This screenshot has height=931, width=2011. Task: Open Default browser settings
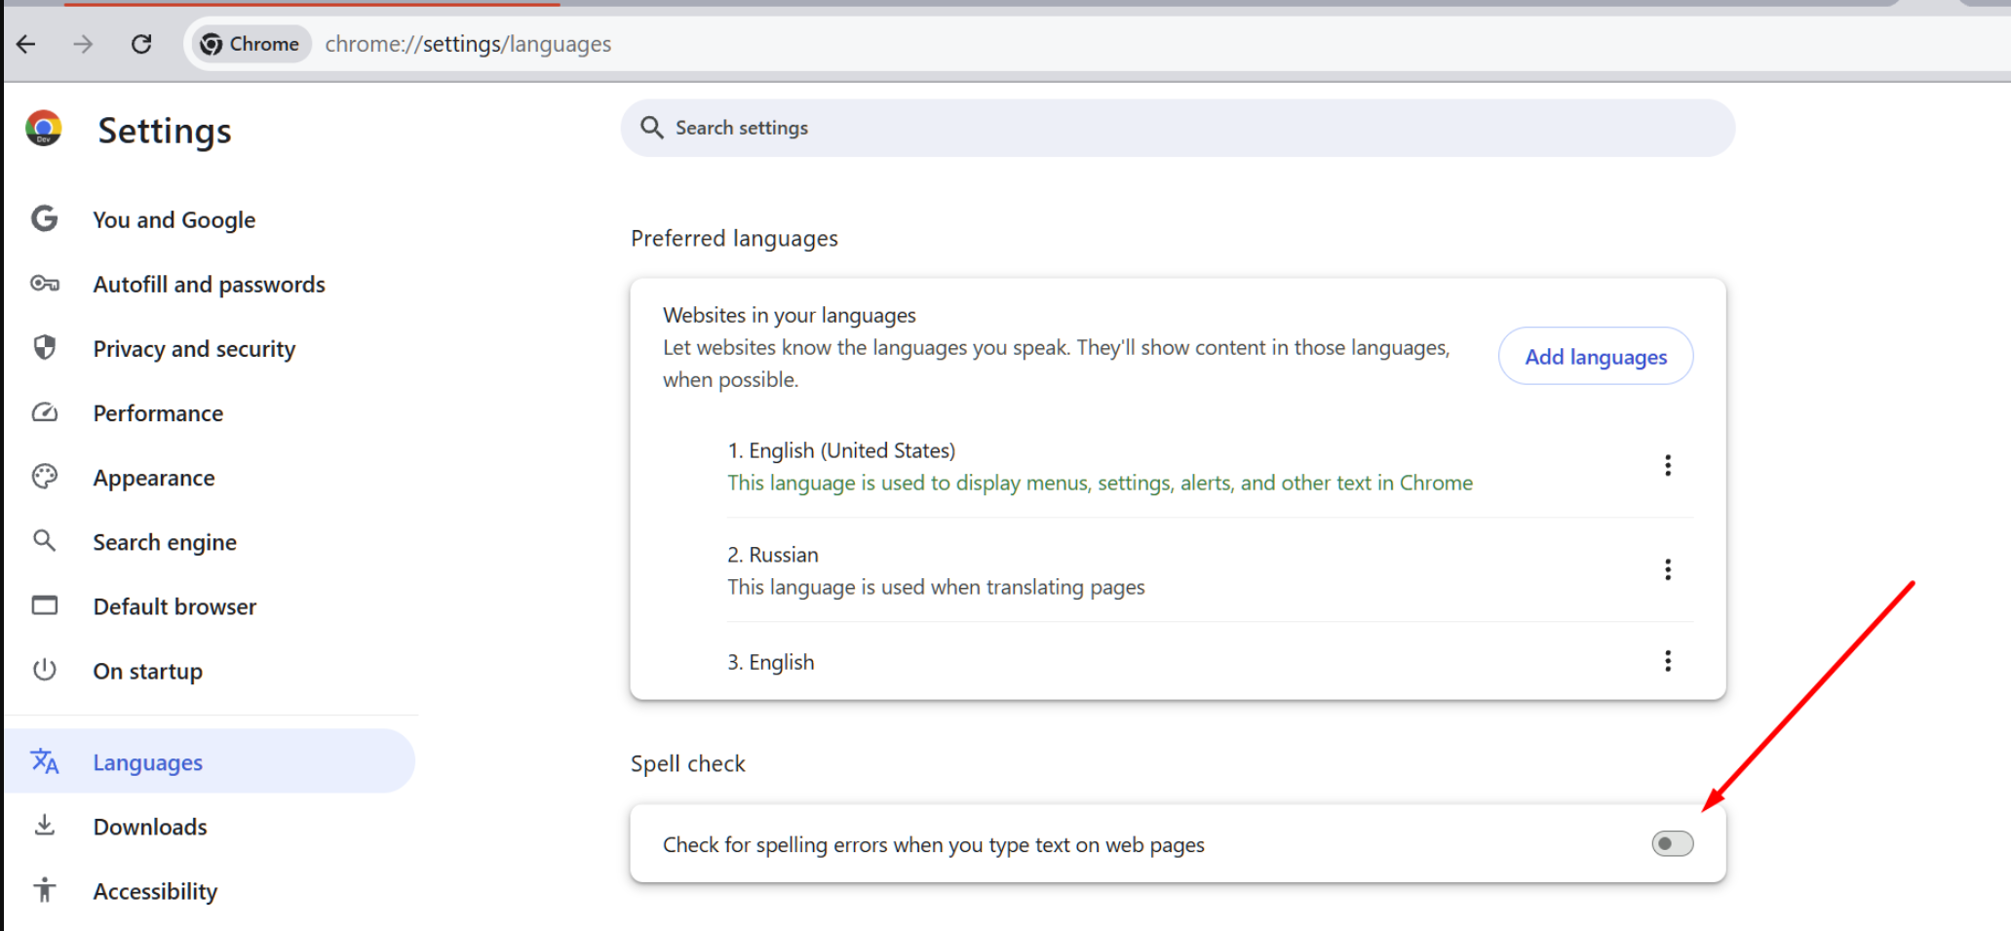[x=174, y=606]
